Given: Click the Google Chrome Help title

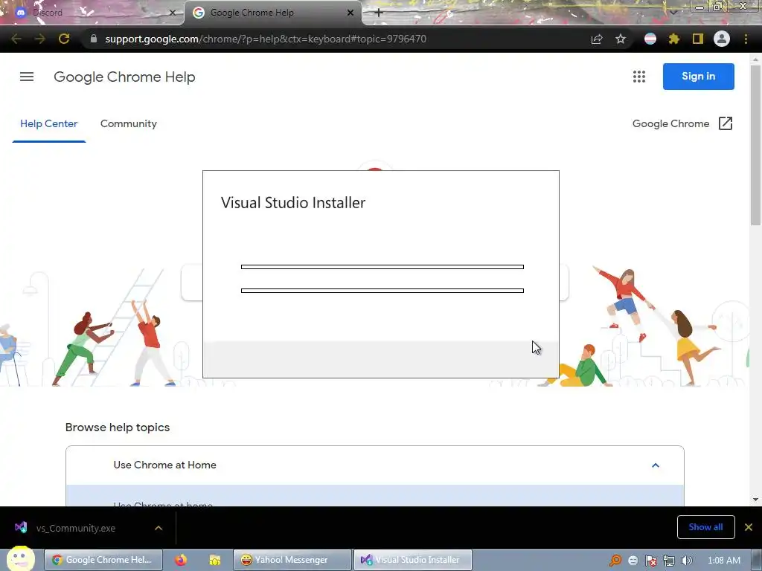Looking at the screenshot, I should pos(124,77).
